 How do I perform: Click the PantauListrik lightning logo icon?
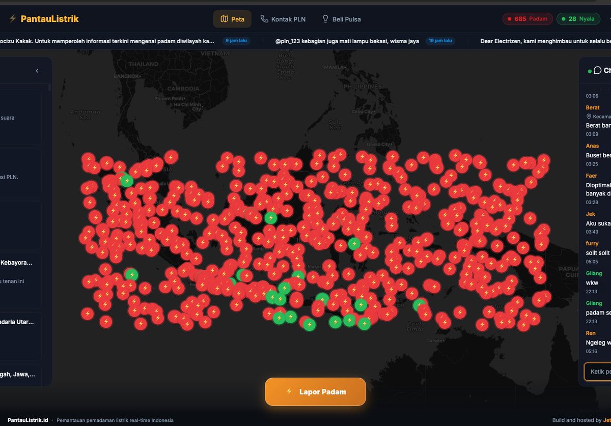tap(13, 19)
